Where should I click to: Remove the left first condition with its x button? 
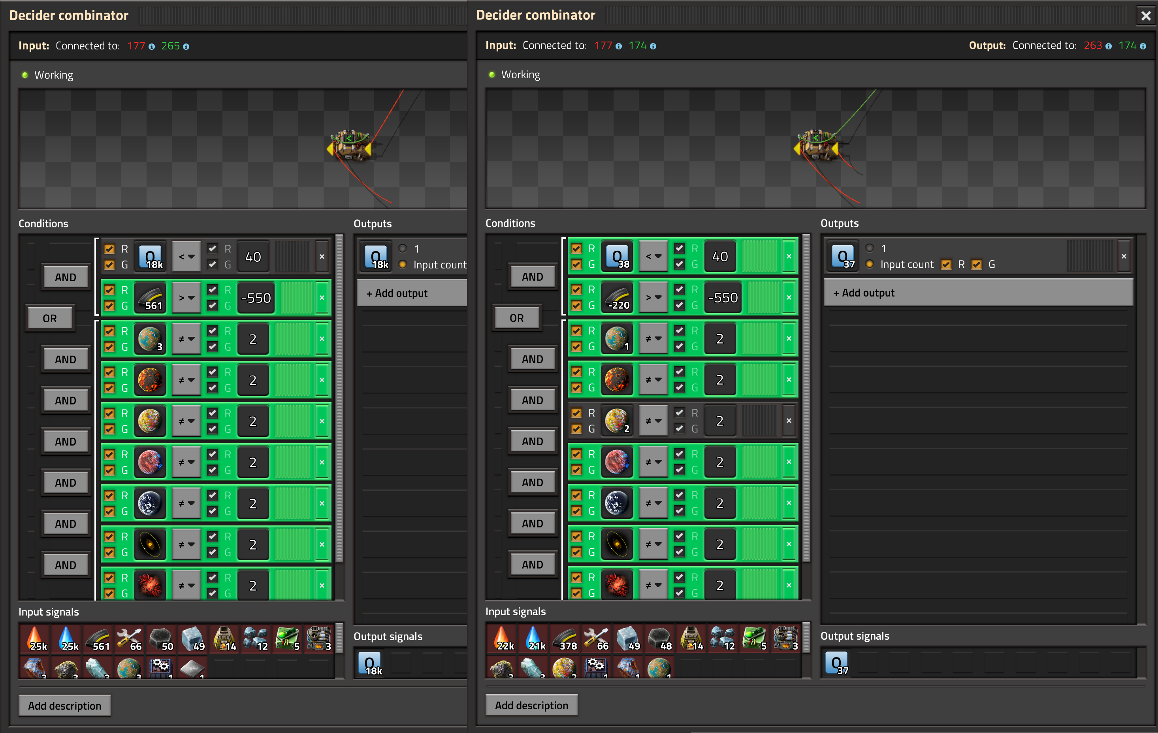pyautogui.click(x=322, y=257)
